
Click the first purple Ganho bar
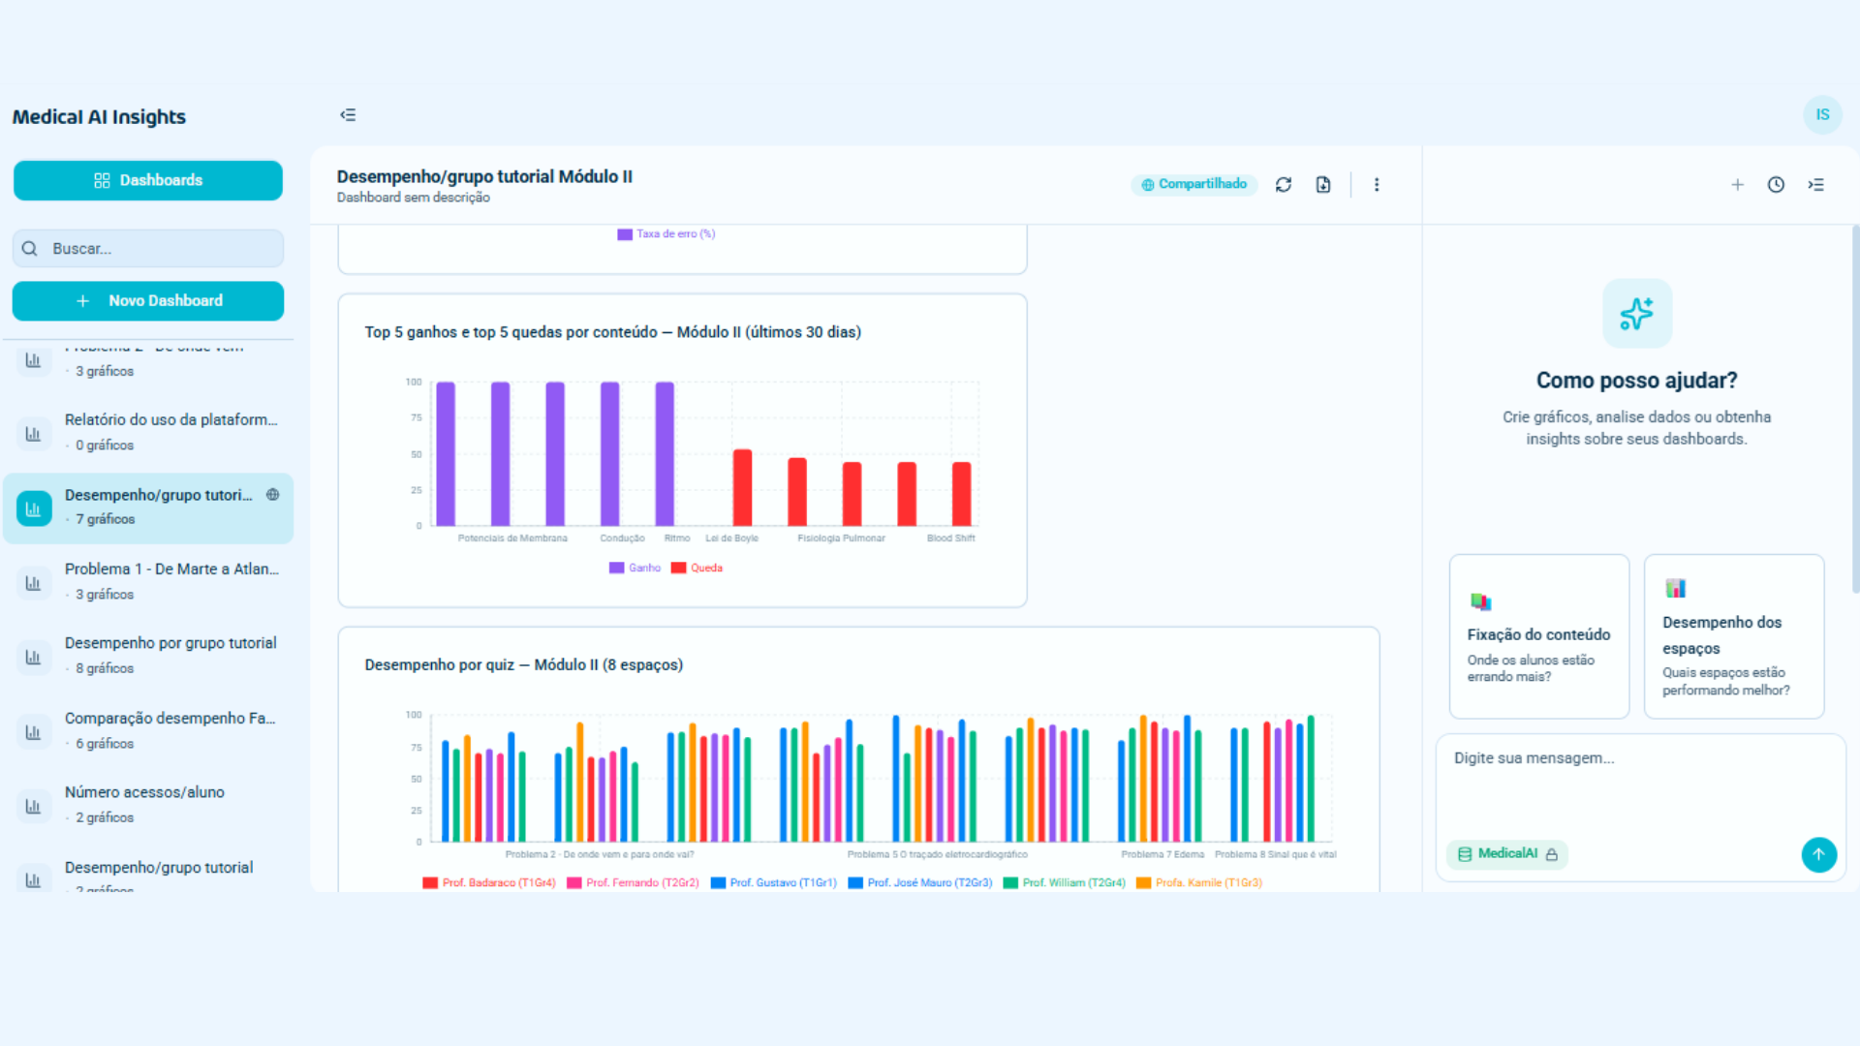(x=446, y=453)
